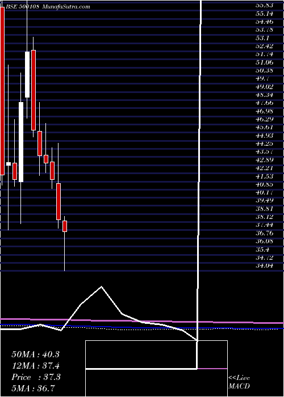Click the 35.4 price level label
Viewport: 284px width, 397px height.
[262, 250]
